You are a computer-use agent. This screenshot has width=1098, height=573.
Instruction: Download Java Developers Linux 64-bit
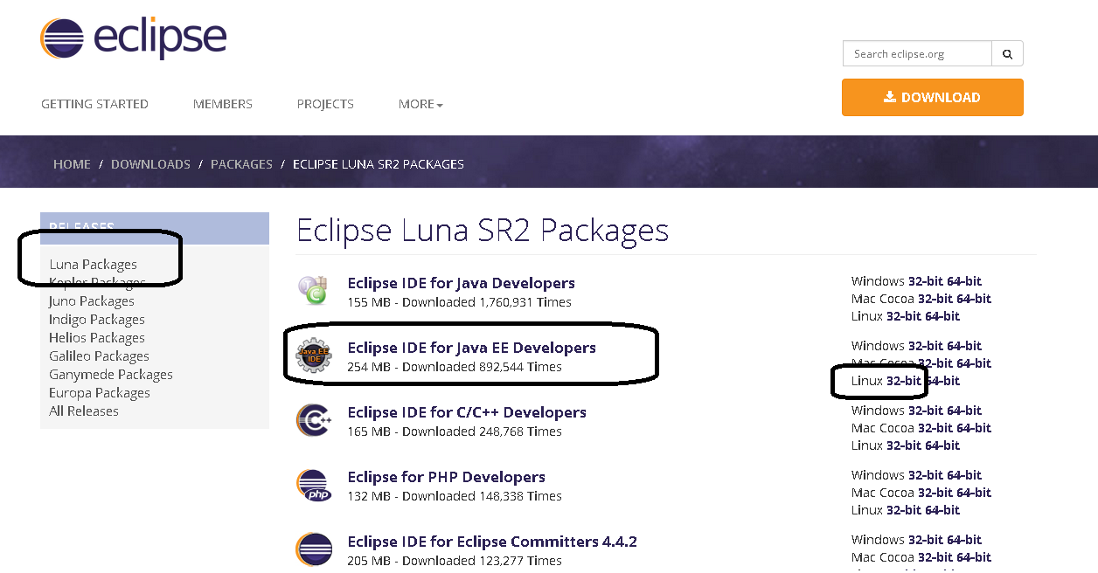[x=942, y=316]
